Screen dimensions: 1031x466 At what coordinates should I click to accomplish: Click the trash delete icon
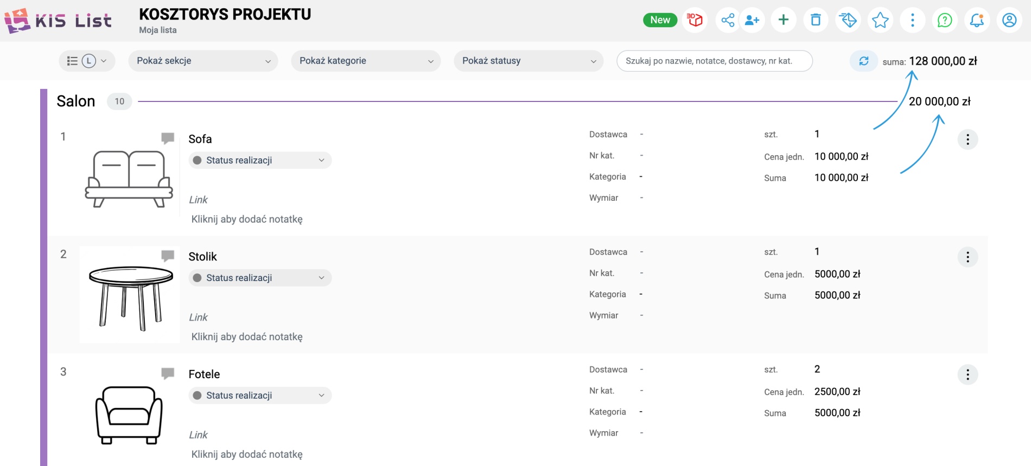816,20
